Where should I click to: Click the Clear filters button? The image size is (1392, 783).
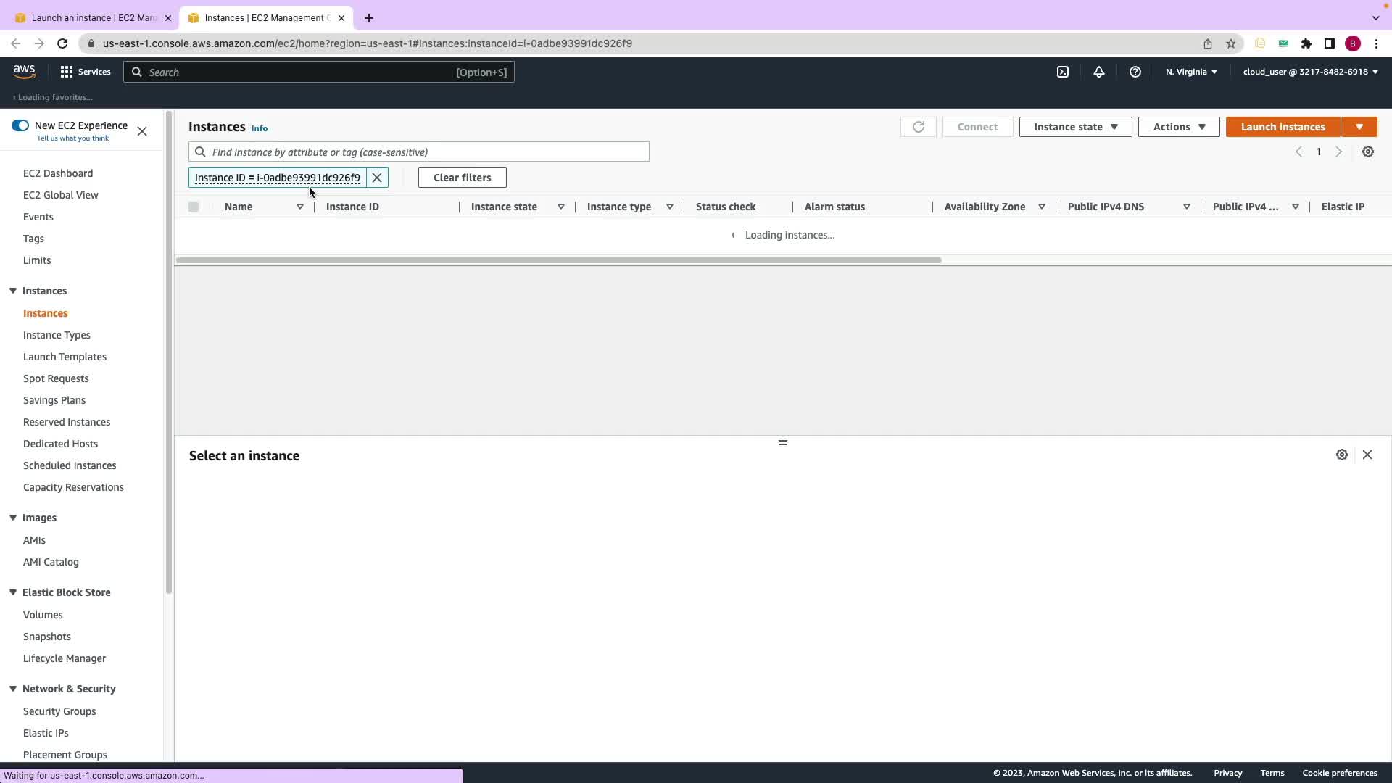(462, 178)
